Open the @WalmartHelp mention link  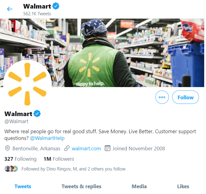47,138
